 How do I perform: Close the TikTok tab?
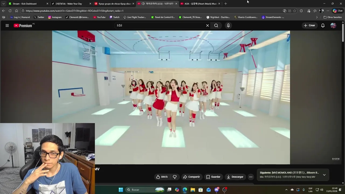point(90,4)
